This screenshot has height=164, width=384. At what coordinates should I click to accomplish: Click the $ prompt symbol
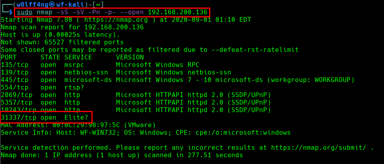point(11,12)
